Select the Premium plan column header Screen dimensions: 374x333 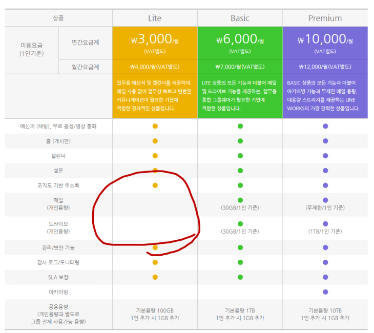(x=325, y=18)
